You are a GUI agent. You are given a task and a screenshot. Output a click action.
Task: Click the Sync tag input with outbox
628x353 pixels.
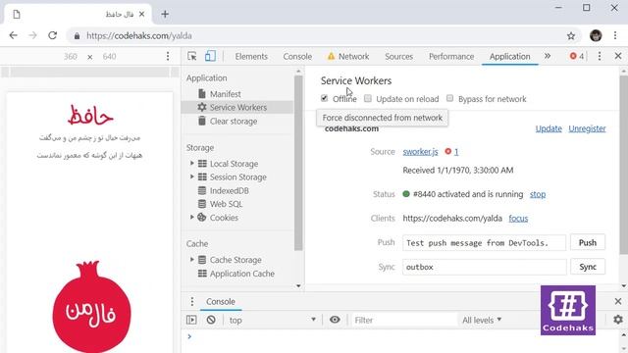(x=484, y=267)
